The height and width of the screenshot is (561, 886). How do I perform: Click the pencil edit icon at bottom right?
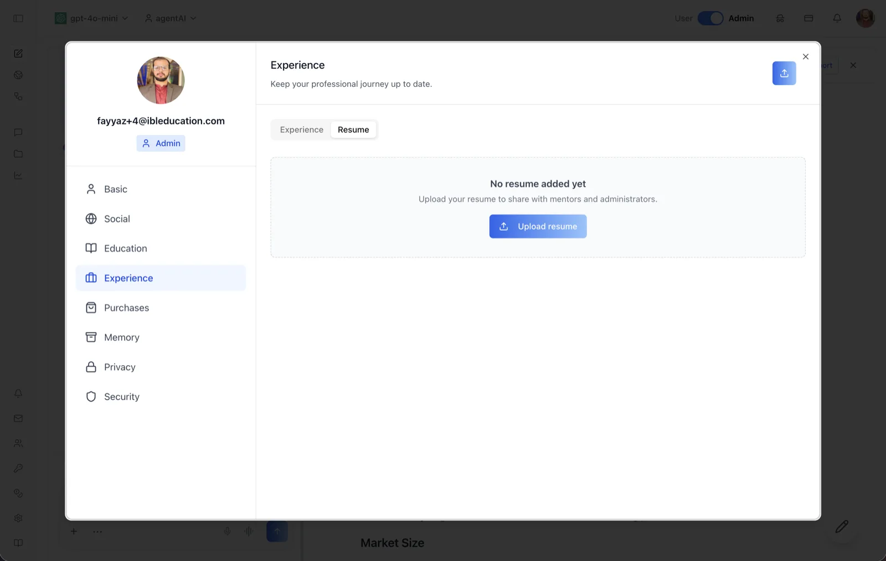(842, 526)
